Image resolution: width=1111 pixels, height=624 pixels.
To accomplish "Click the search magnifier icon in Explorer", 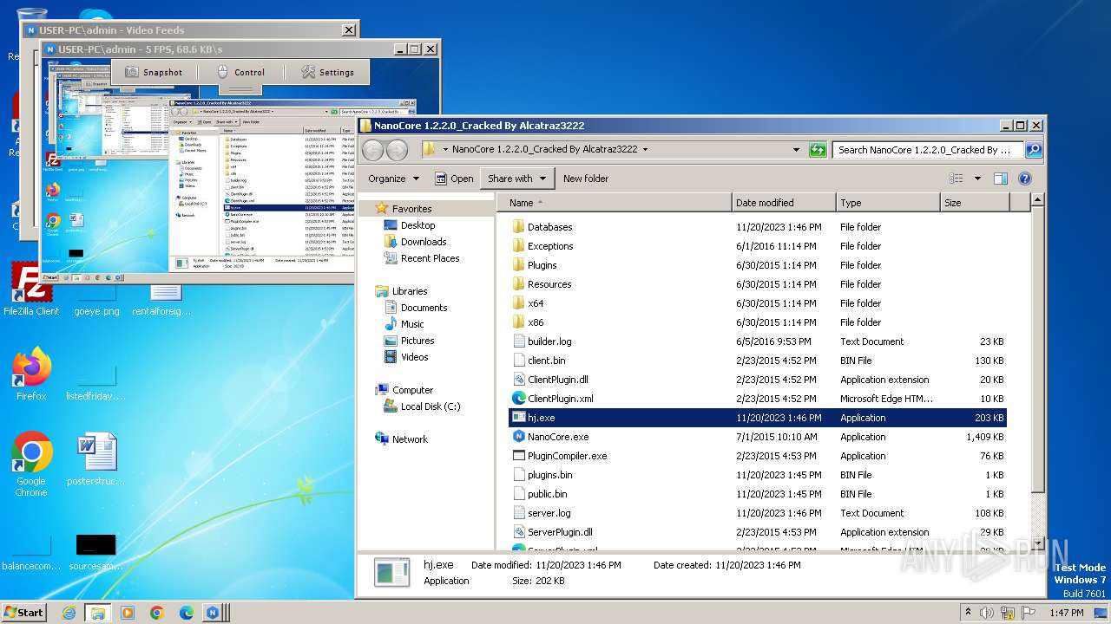I will tap(1033, 149).
